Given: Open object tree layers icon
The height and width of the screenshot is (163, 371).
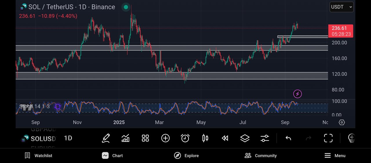Looking at the screenshot, I should [245, 138].
